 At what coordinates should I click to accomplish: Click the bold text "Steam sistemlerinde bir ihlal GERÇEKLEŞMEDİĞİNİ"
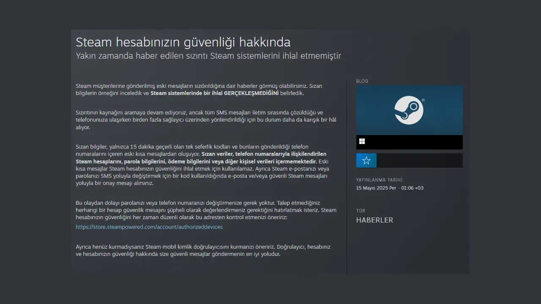[x=214, y=93]
